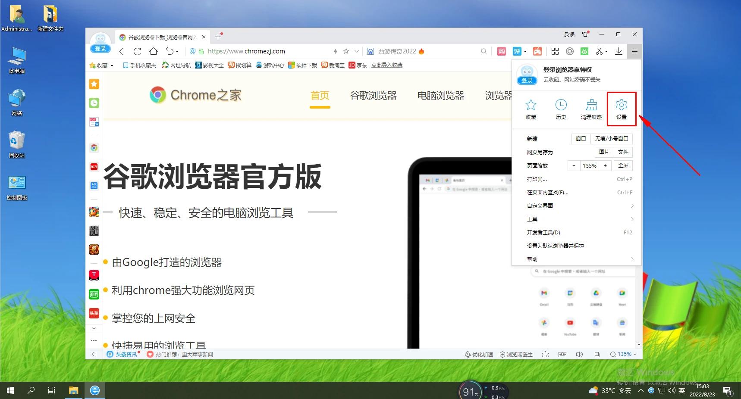Collapse sidebar with bottom-left arrow

coord(94,354)
